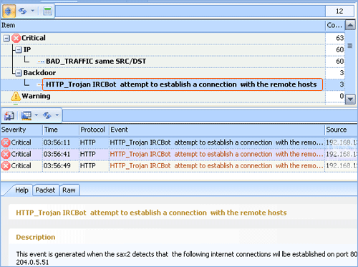Click the Critical icon in 03:56:41 row
Screen dimensions: 358x267
tap(6, 155)
